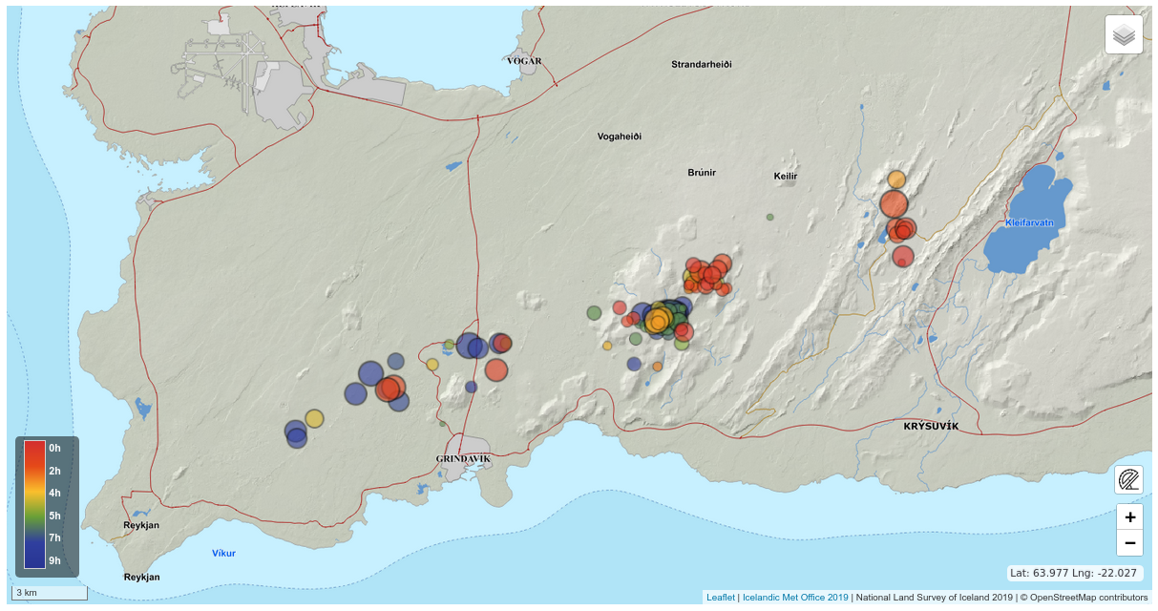Click the Lat/Lng coordinate readout
The height and width of the screenshot is (611, 1158).
coord(1075,573)
